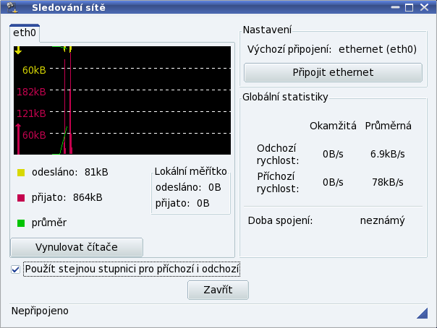Click the Nepřipojeno status bar text

pyautogui.click(x=40, y=311)
